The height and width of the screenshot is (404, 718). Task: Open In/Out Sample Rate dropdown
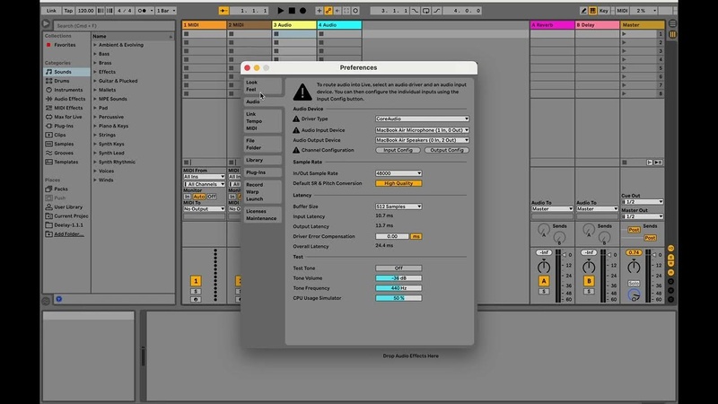coord(398,173)
